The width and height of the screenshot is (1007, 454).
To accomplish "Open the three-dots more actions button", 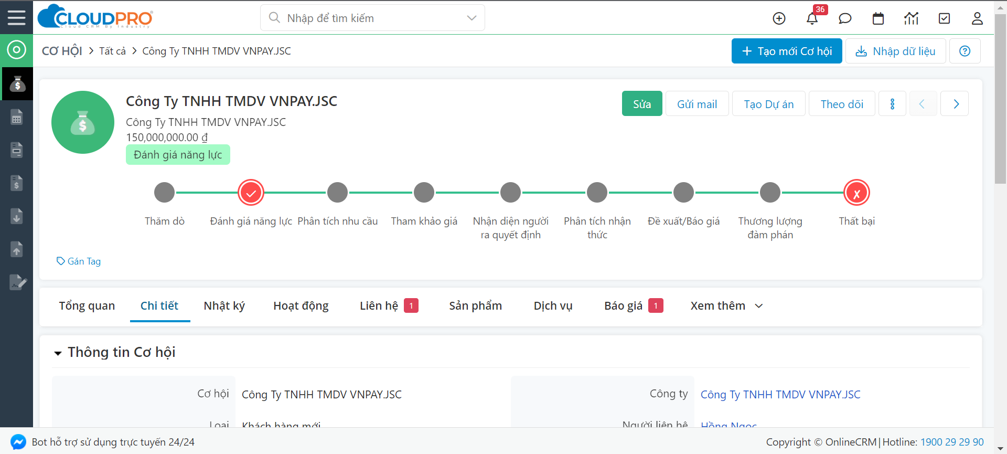I will point(892,103).
